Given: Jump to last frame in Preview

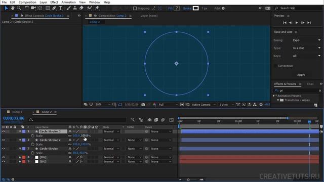Looking at the screenshot, I should point(309,22).
